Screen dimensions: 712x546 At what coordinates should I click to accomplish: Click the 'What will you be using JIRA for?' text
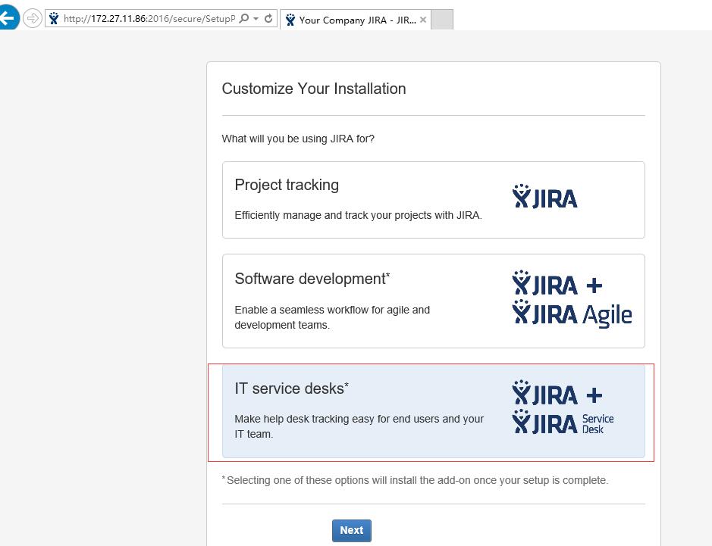(298, 139)
